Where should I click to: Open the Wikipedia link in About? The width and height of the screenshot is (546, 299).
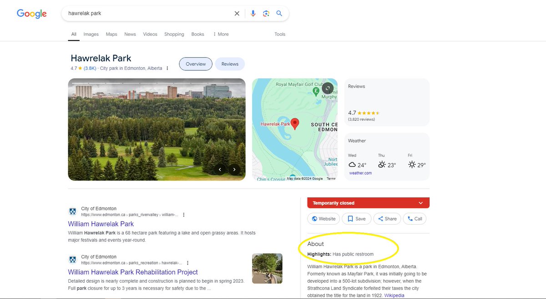(x=394, y=295)
